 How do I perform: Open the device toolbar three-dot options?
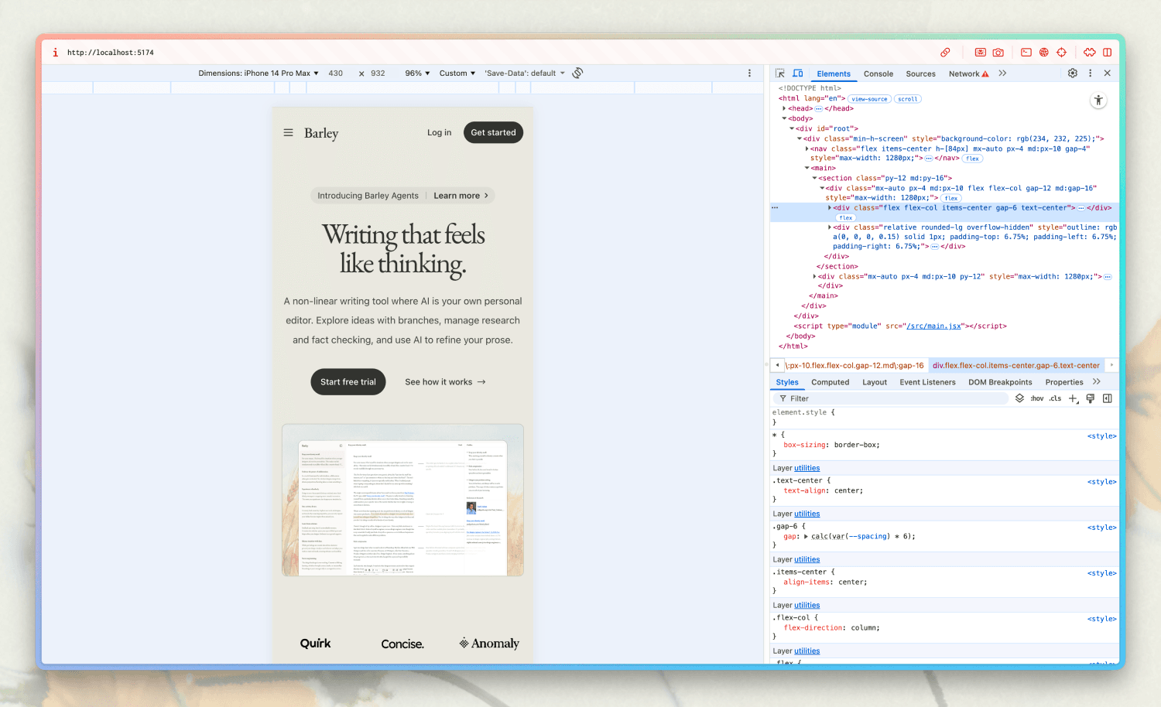(x=749, y=73)
